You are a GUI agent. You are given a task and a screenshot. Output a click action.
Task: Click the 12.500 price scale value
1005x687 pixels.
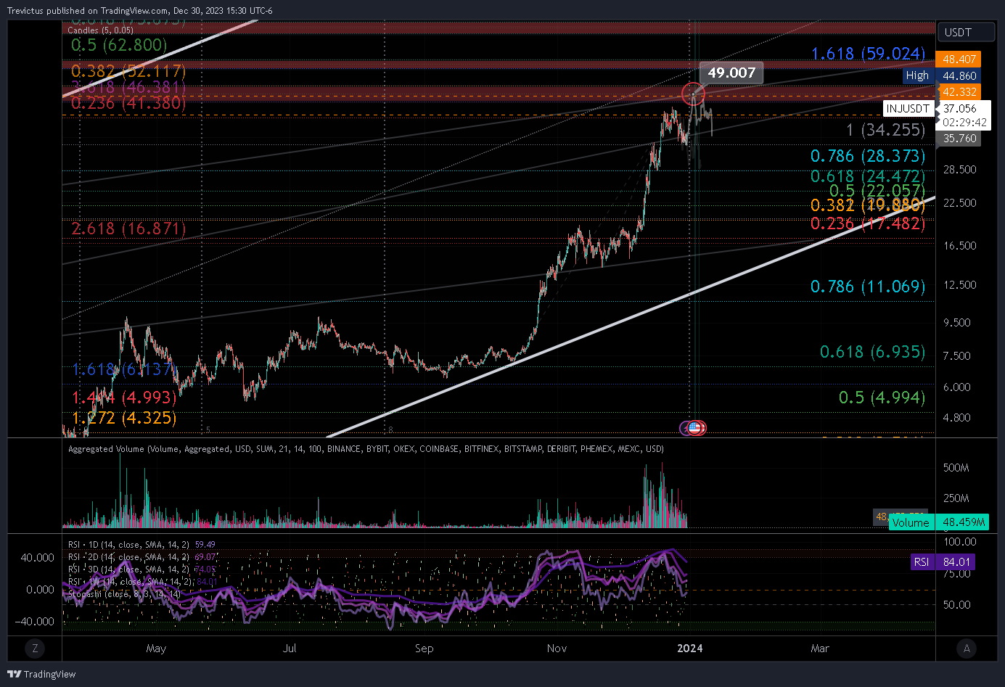[959, 284]
